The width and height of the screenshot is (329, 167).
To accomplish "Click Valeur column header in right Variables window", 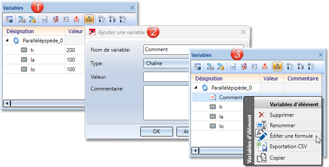I will (272, 79).
